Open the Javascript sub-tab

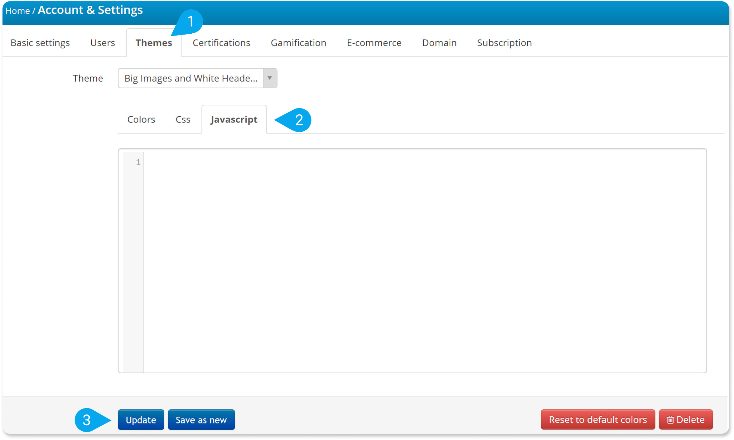coord(234,119)
